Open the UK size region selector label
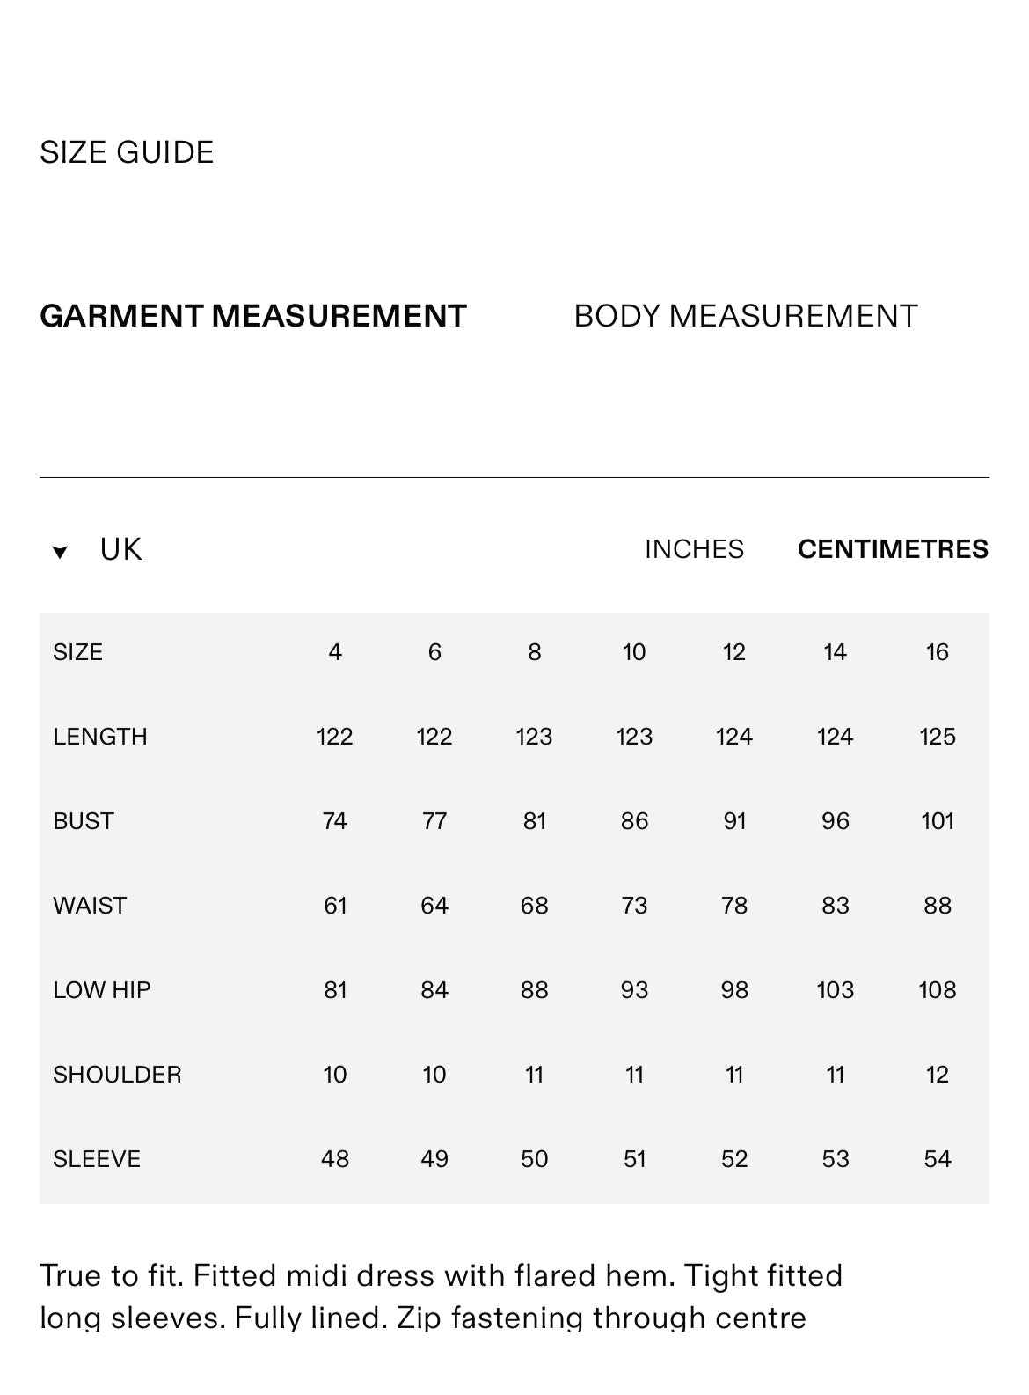Viewport: 1029px width, 1395px height. click(120, 549)
